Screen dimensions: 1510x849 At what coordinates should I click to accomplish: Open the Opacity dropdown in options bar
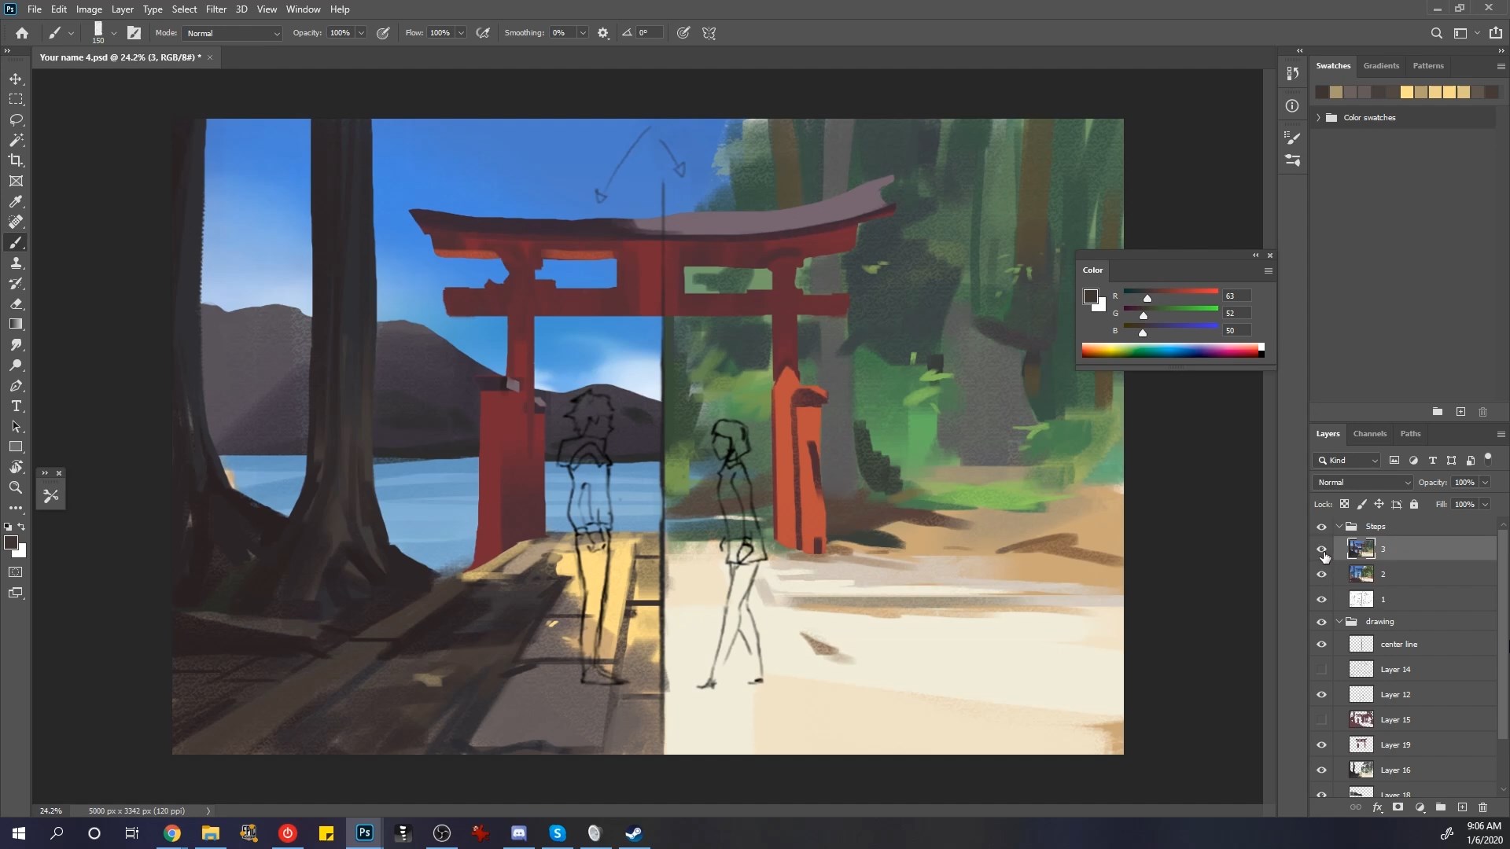pos(361,33)
